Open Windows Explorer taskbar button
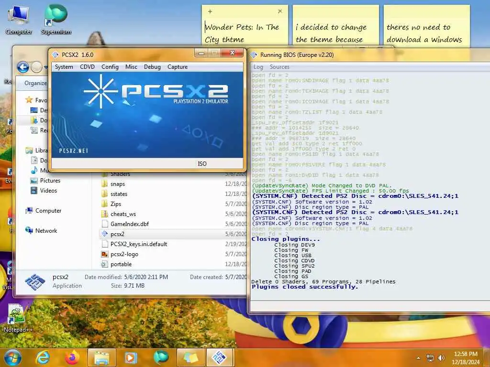 102,357
